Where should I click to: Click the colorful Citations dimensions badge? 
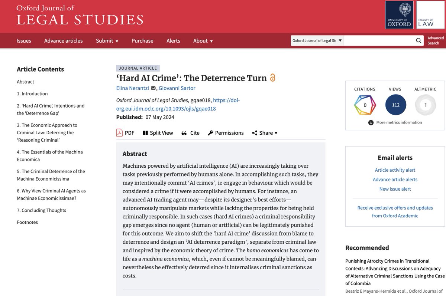364,105
